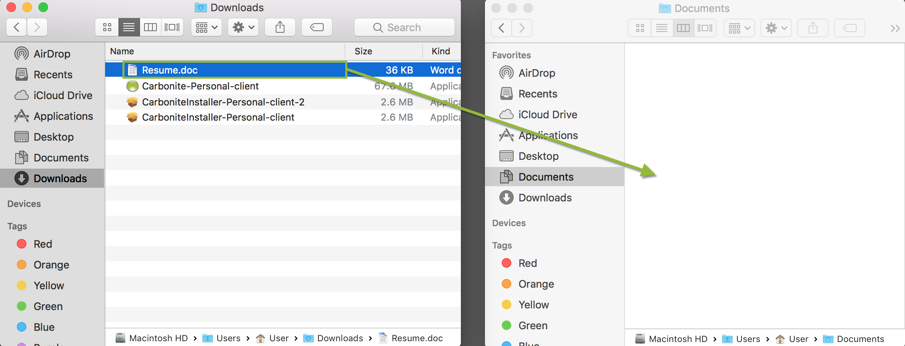
Task: Filter by Orange tag in Downloads window
Action: coord(52,264)
